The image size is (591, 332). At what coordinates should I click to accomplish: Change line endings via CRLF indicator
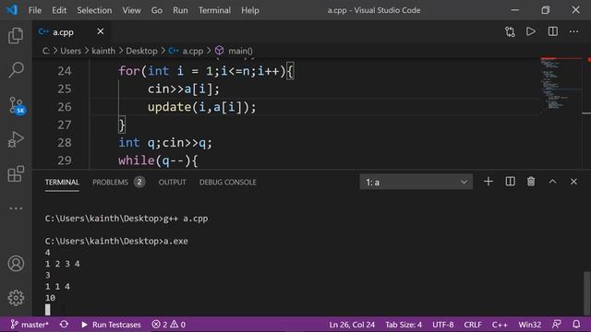473,325
